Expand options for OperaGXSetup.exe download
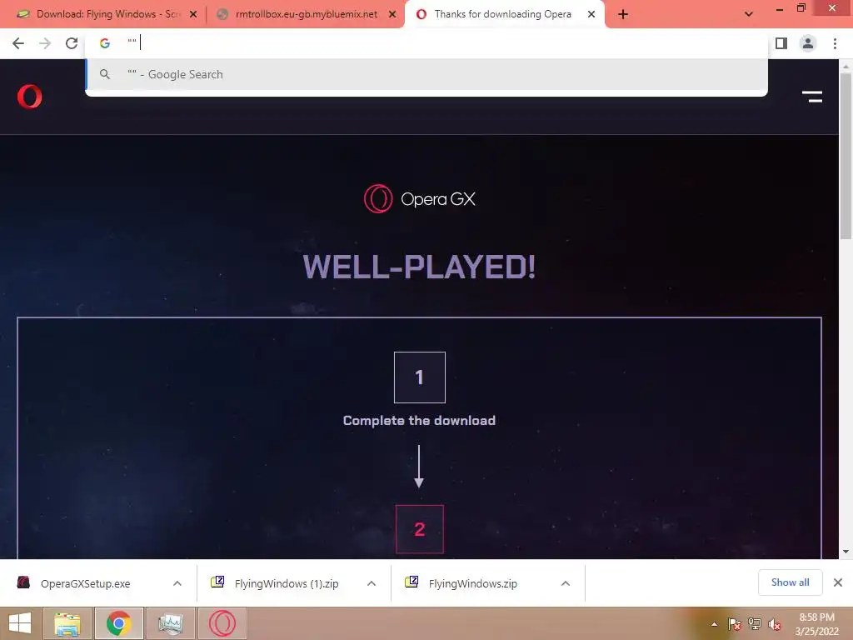Image resolution: width=853 pixels, height=640 pixels. (x=177, y=583)
